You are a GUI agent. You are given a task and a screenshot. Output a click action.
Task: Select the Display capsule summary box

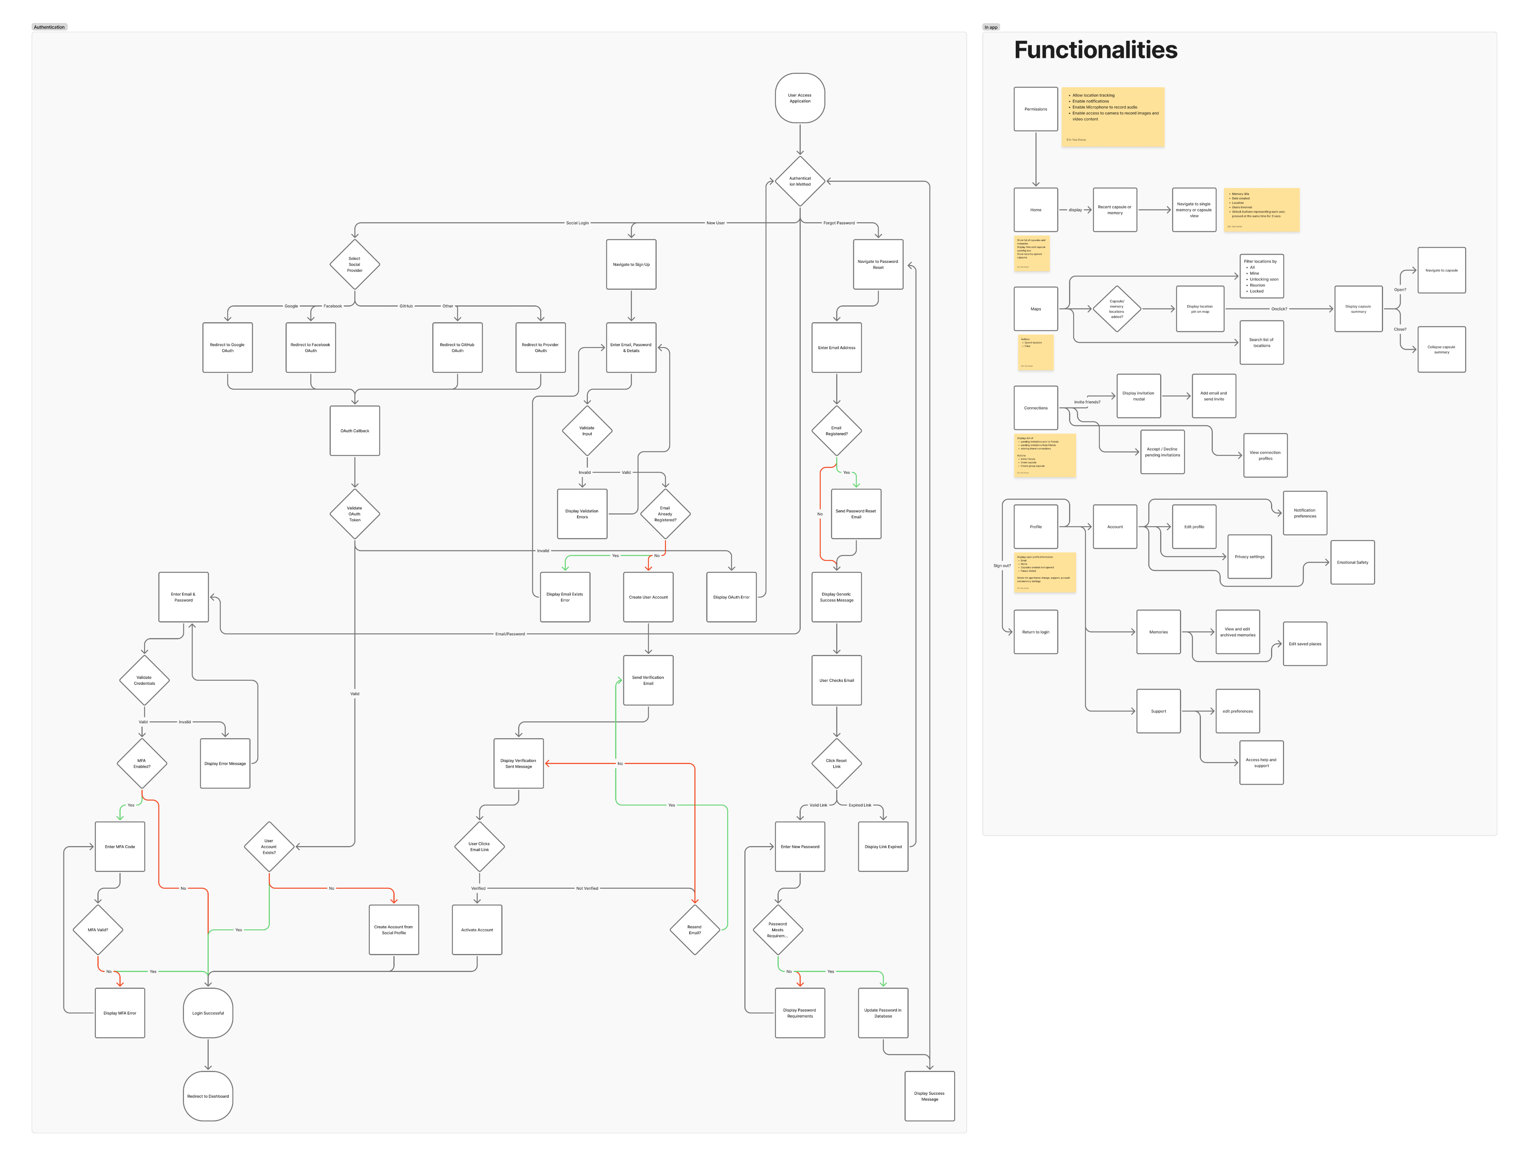coord(1358,308)
